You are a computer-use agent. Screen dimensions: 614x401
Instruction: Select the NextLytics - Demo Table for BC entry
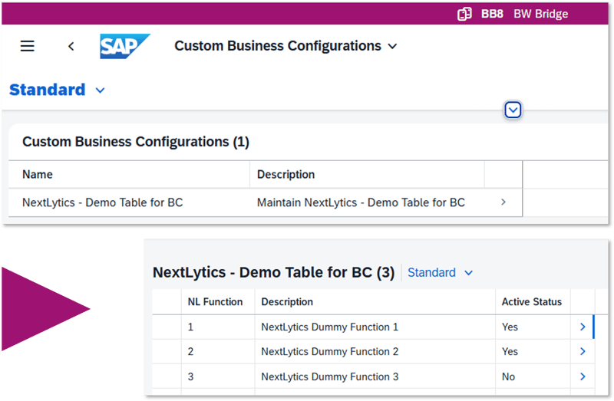pos(103,202)
